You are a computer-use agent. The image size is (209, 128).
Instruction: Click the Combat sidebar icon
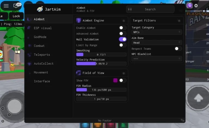pos(30,46)
